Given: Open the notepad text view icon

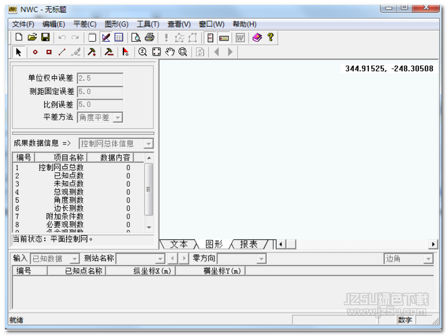Looking at the screenshot, I should coord(92,37).
